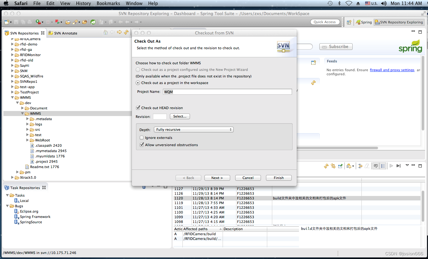Screen dimensions: 428x259
Task: Click the link-with-editor arrows in history view
Action: 333,166
